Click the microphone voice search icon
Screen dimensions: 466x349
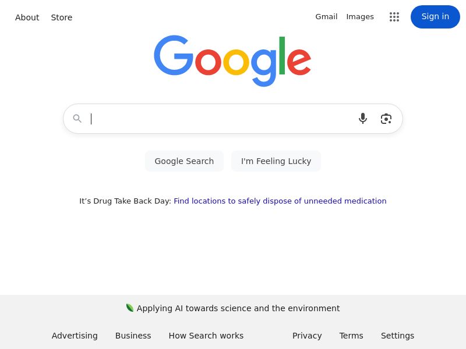tap(363, 119)
